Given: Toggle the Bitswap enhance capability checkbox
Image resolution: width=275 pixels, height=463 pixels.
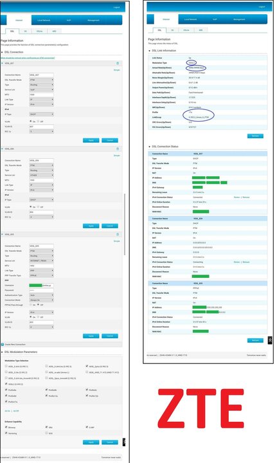Looking at the screenshot, I should pyautogui.click(x=6, y=427).
